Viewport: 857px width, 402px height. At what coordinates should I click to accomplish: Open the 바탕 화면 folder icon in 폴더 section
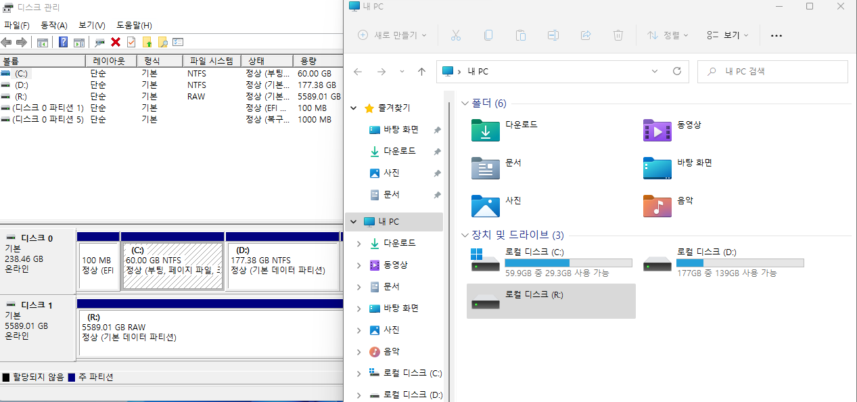point(657,168)
